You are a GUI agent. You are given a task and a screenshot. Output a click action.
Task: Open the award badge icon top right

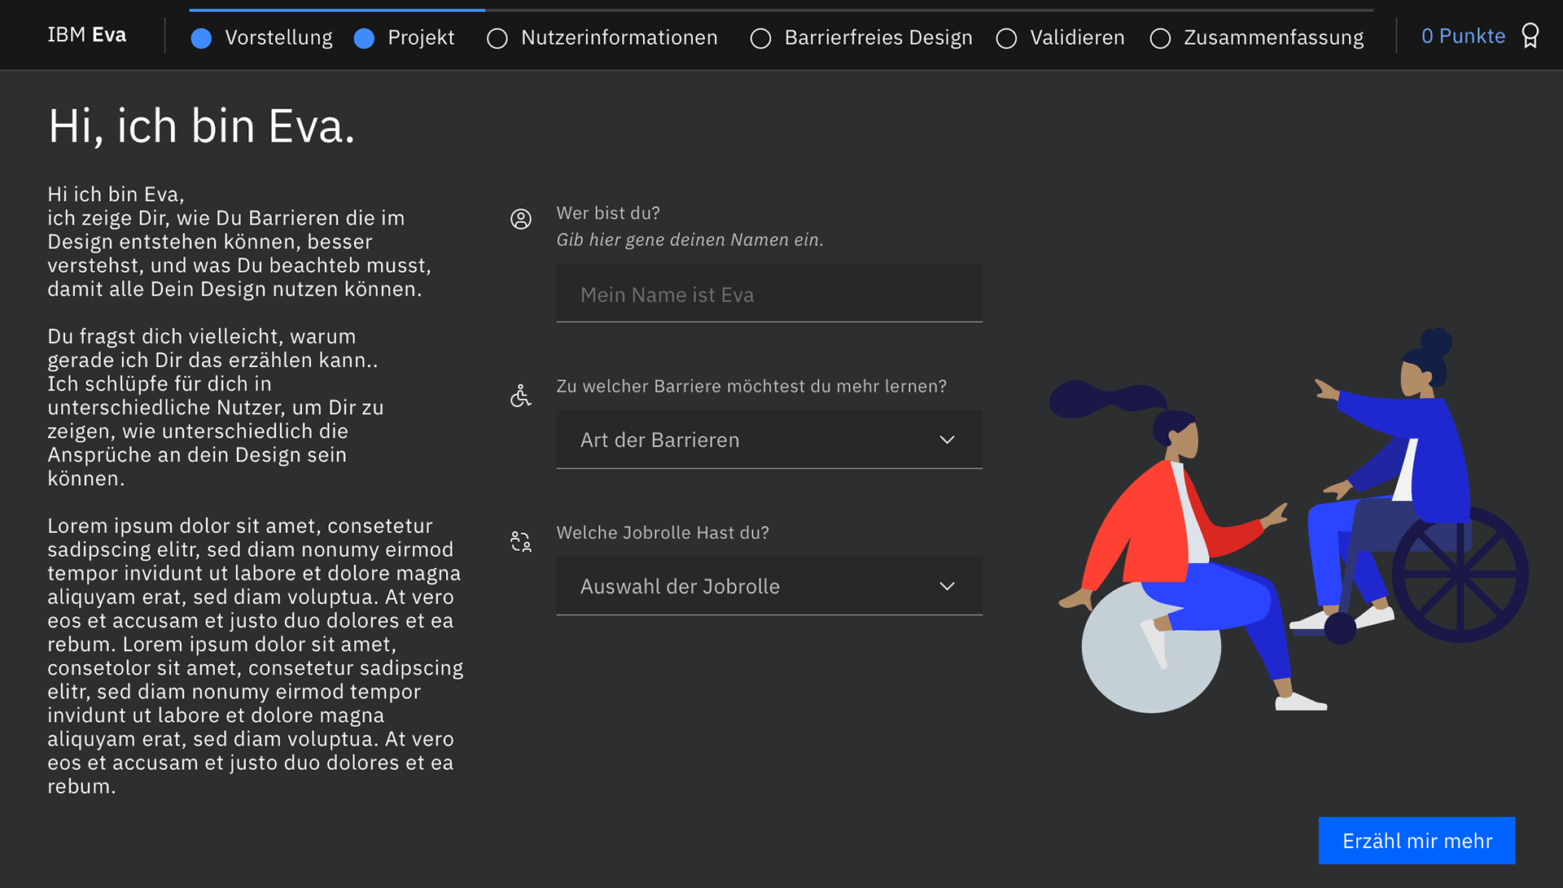tap(1532, 36)
